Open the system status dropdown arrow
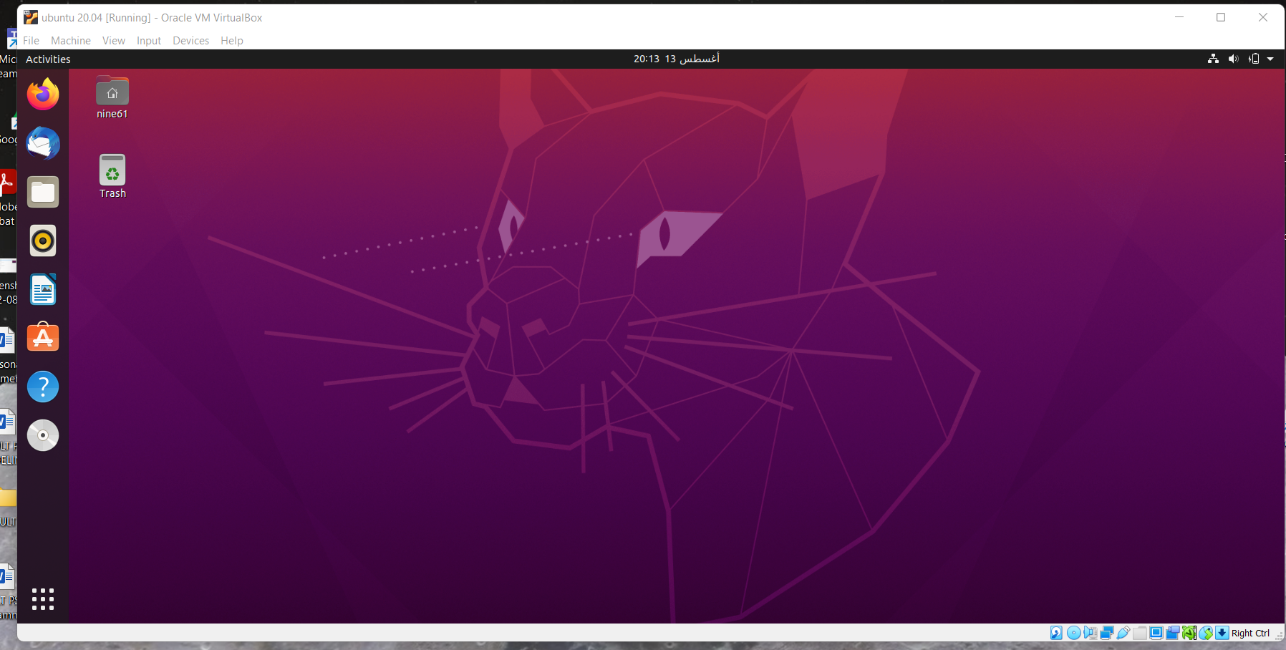Image resolution: width=1286 pixels, height=650 pixels. [1272, 59]
